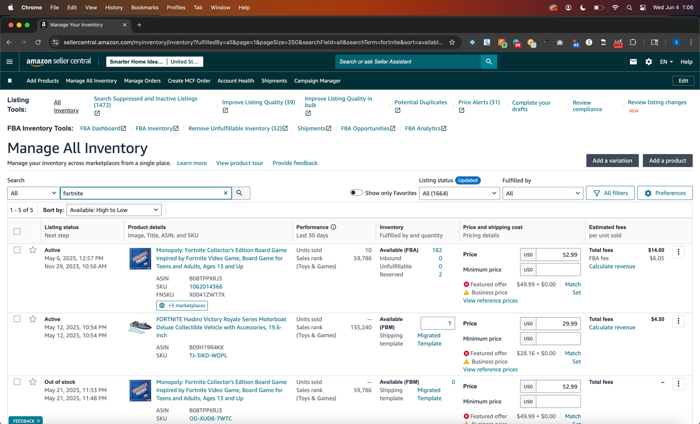This screenshot has width=700, height=424.
Task: Open the Fulfilled by dropdown
Action: pyautogui.click(x=542, y=193)
